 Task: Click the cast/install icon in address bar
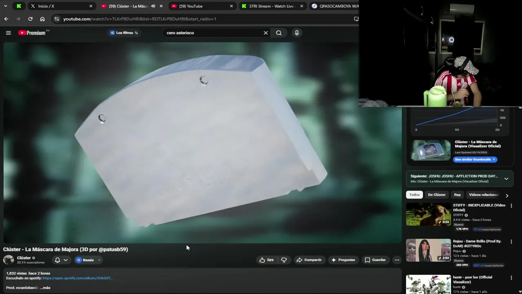(356, 19)
